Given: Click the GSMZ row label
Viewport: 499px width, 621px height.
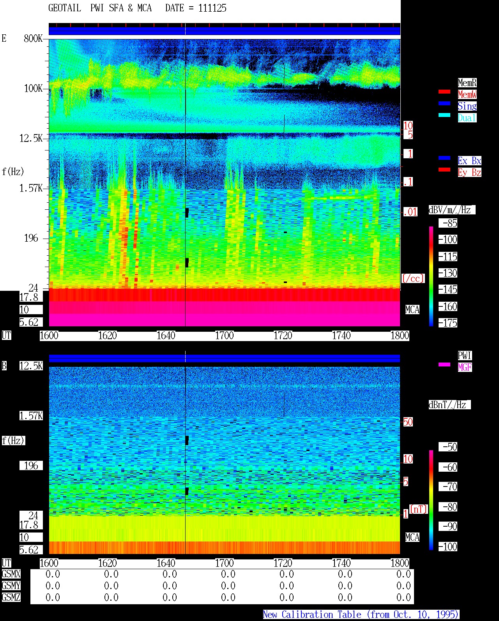Looking at the screenshot, I should click(x=11, y=598).
